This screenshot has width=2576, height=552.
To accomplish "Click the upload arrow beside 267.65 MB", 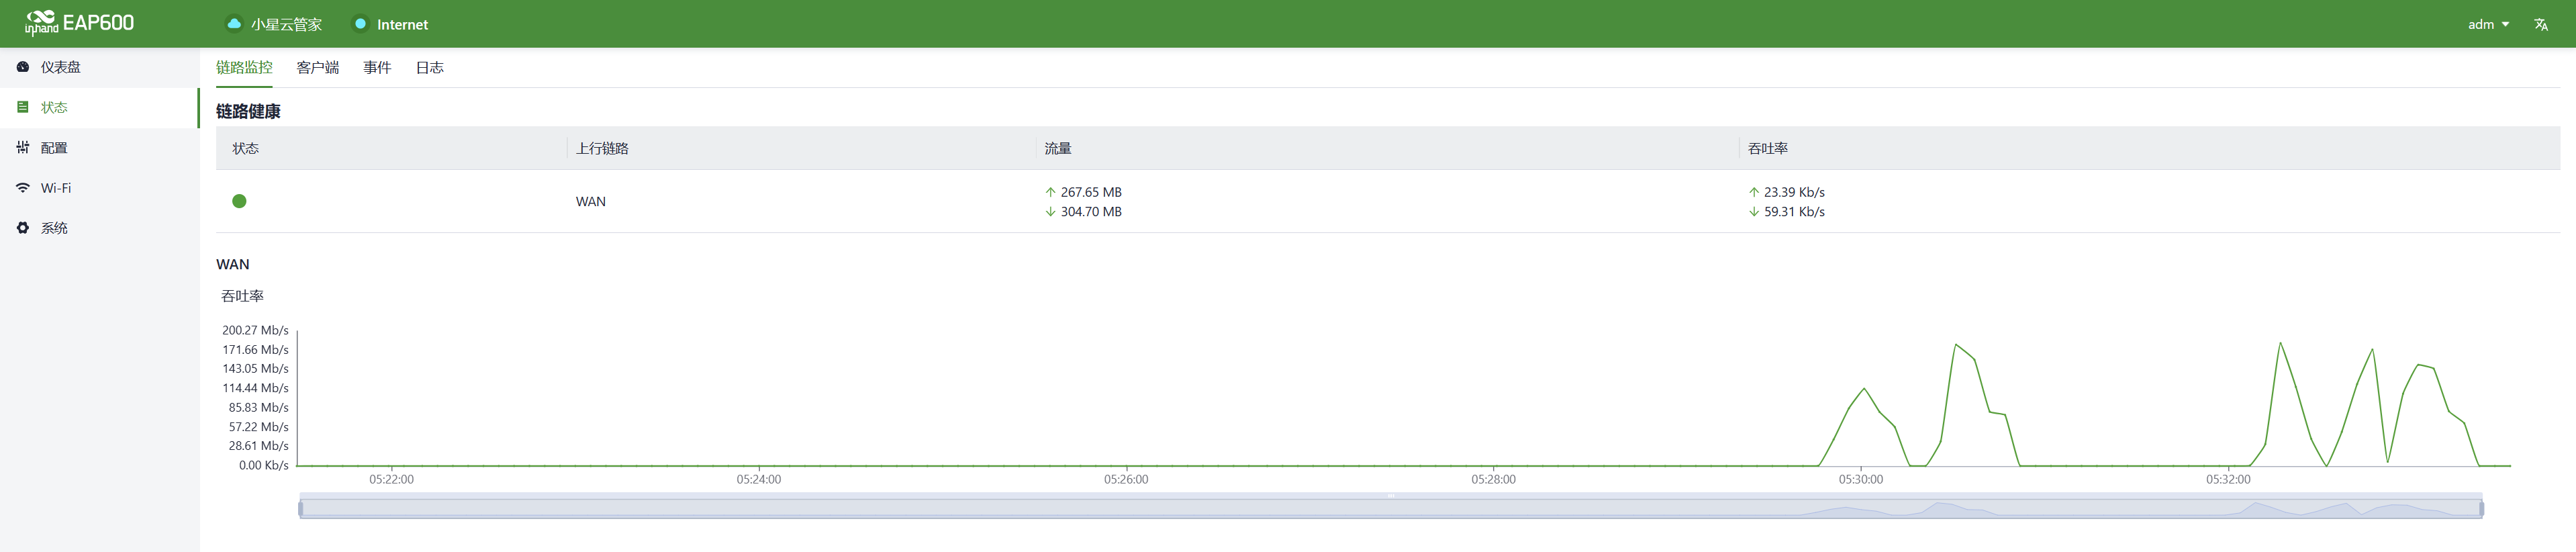I will click(x=1050, y=192).
